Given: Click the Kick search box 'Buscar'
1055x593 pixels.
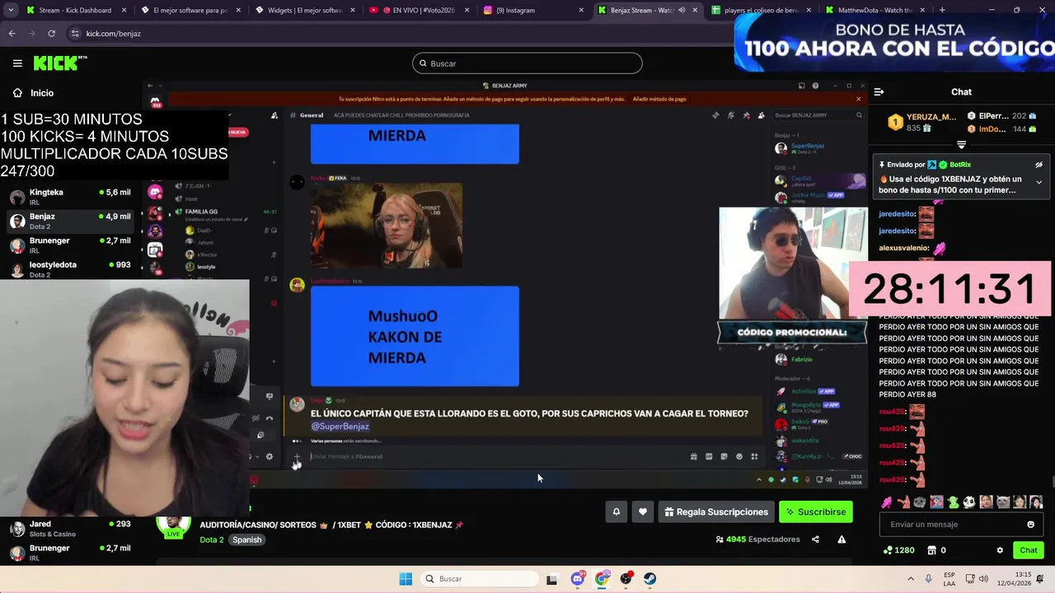Looking at the screenshot, I should [527, 63].
